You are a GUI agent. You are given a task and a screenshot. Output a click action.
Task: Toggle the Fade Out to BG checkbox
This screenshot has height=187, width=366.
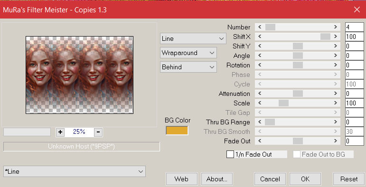click(x=296, y=154)
